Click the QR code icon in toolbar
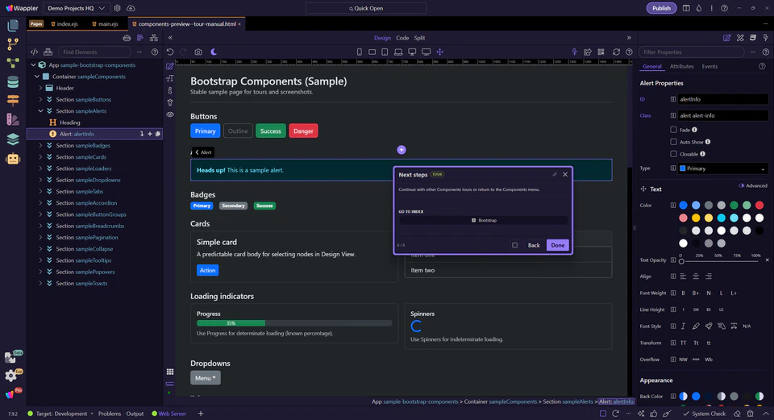 coord(601,52)
